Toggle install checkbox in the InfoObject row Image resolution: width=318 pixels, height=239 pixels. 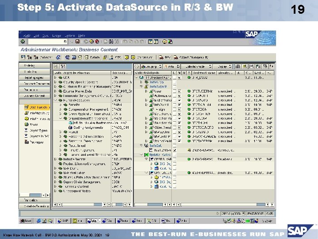174,87
